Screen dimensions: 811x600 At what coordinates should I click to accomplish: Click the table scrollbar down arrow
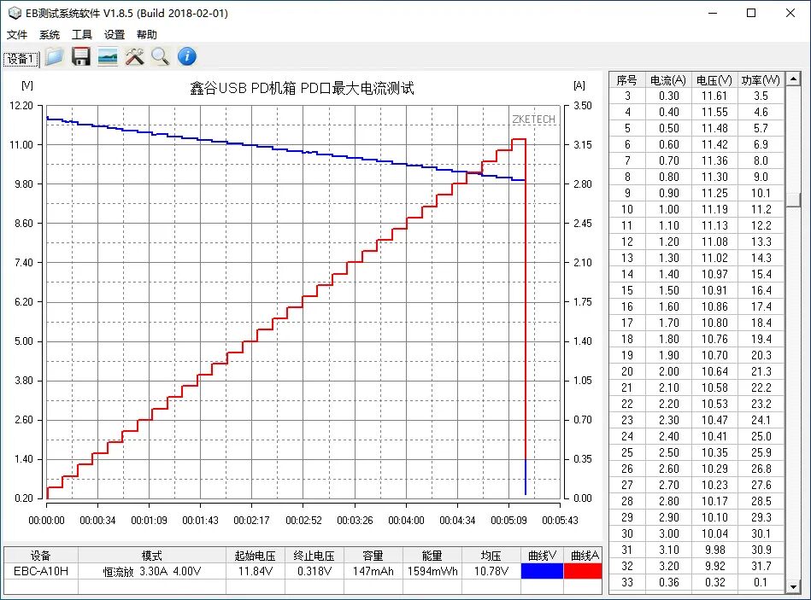pos(793,586)
